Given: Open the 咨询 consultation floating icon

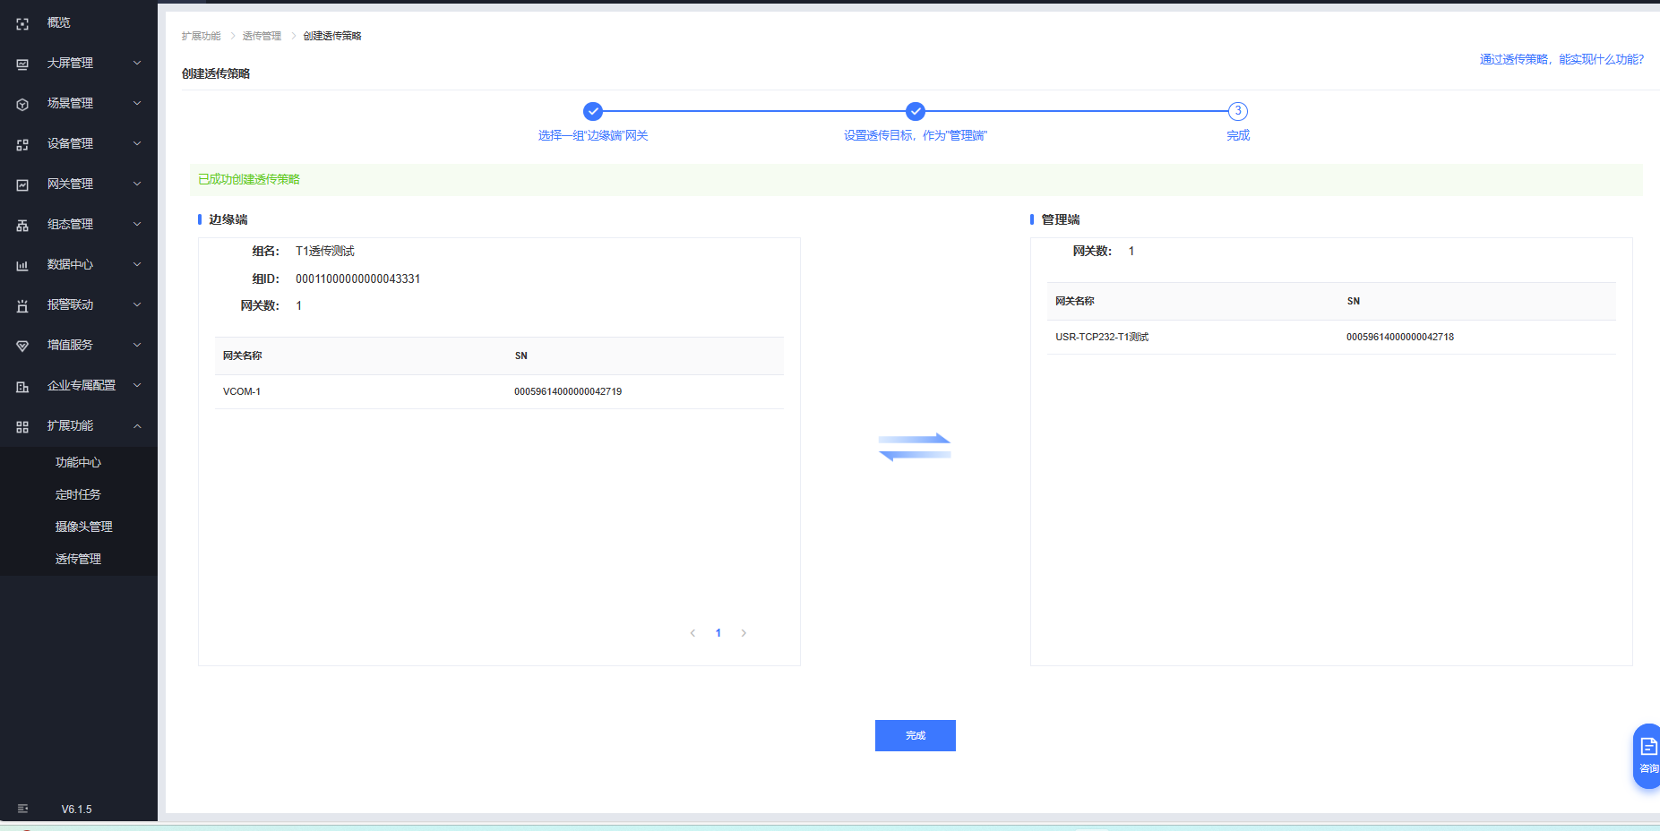Looking at the screenshot, I should pos(1647,755).
